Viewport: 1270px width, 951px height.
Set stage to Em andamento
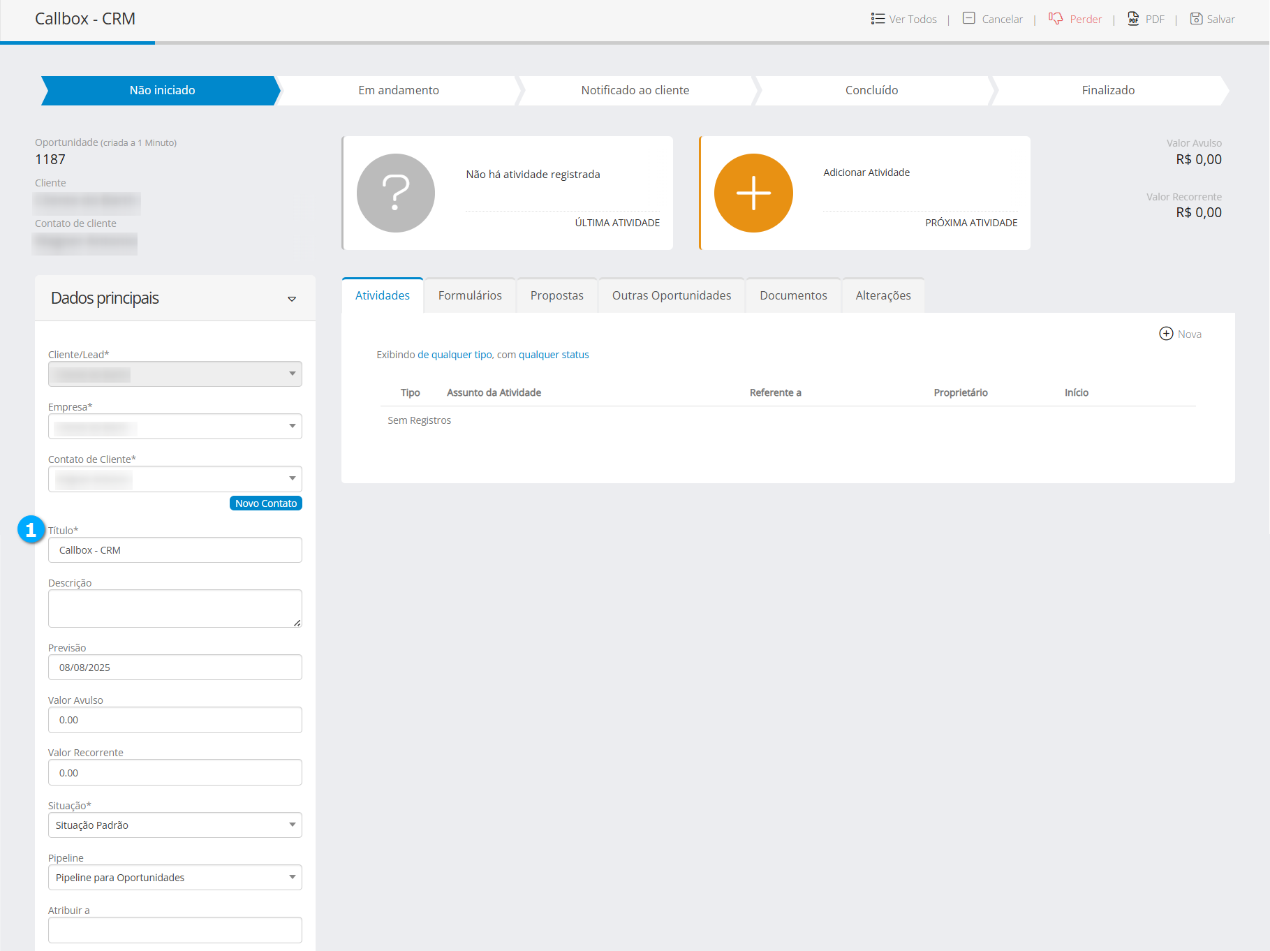pos(399,90)
